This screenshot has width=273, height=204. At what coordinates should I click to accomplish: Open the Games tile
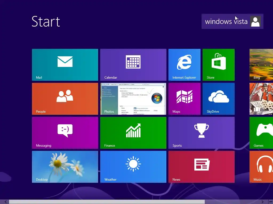coord(261,133)
